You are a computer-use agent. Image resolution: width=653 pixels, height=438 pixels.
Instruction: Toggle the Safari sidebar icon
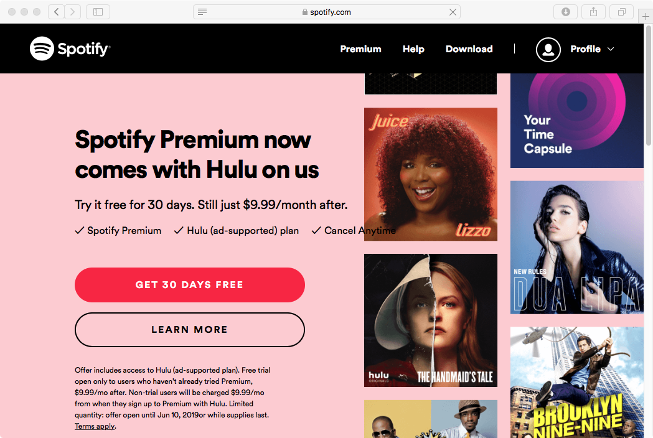(x=98, y=11)
